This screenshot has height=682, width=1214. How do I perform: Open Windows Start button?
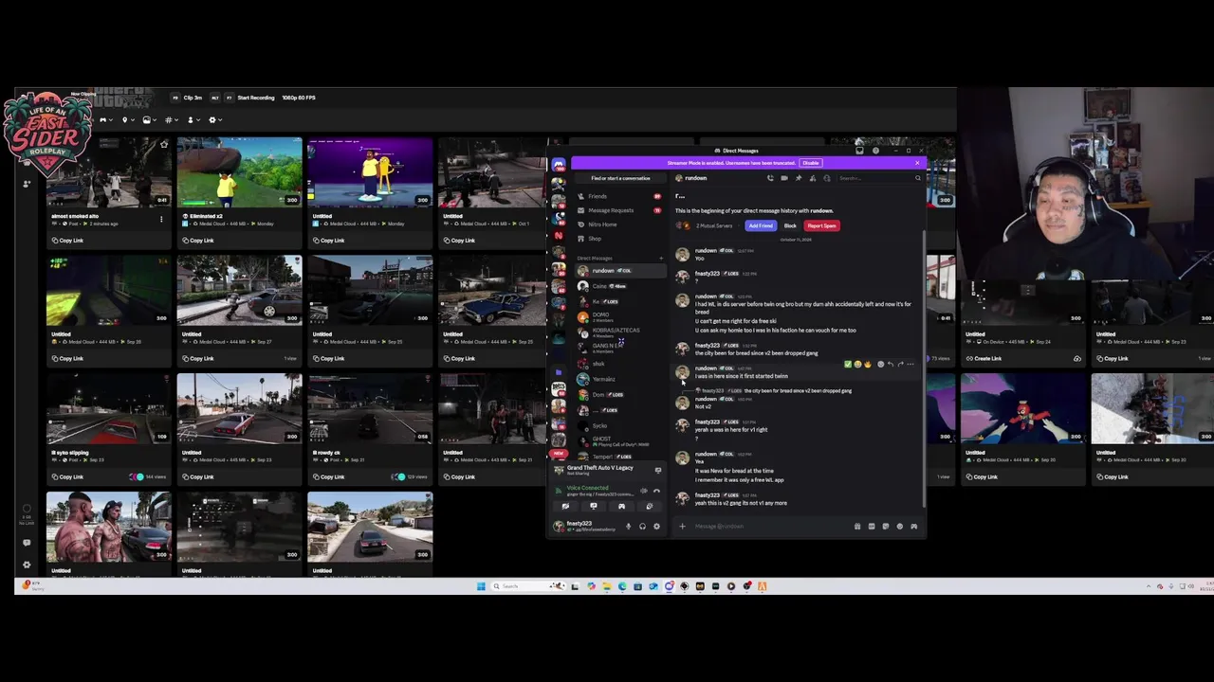[x=481, y=586]
